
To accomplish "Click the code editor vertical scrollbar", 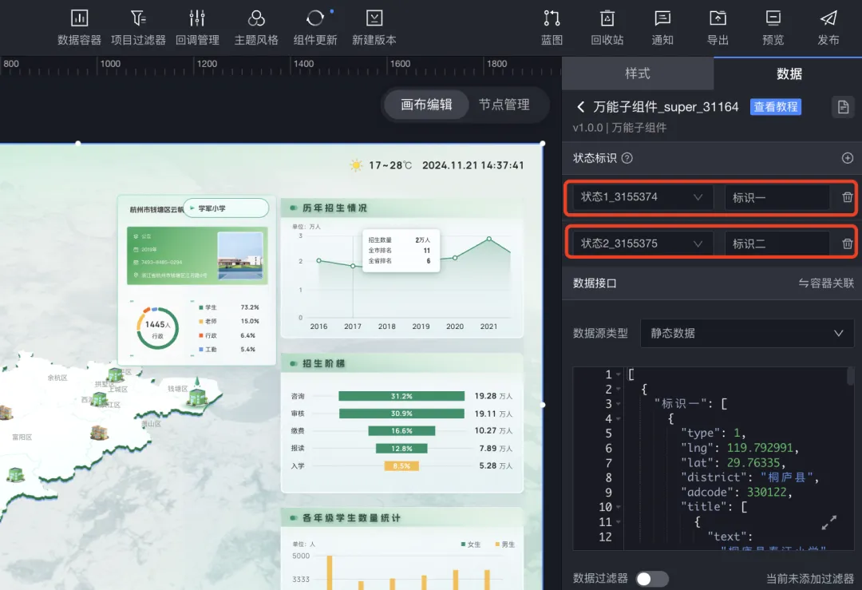I will pyautogui.click(x=851, y=376).
